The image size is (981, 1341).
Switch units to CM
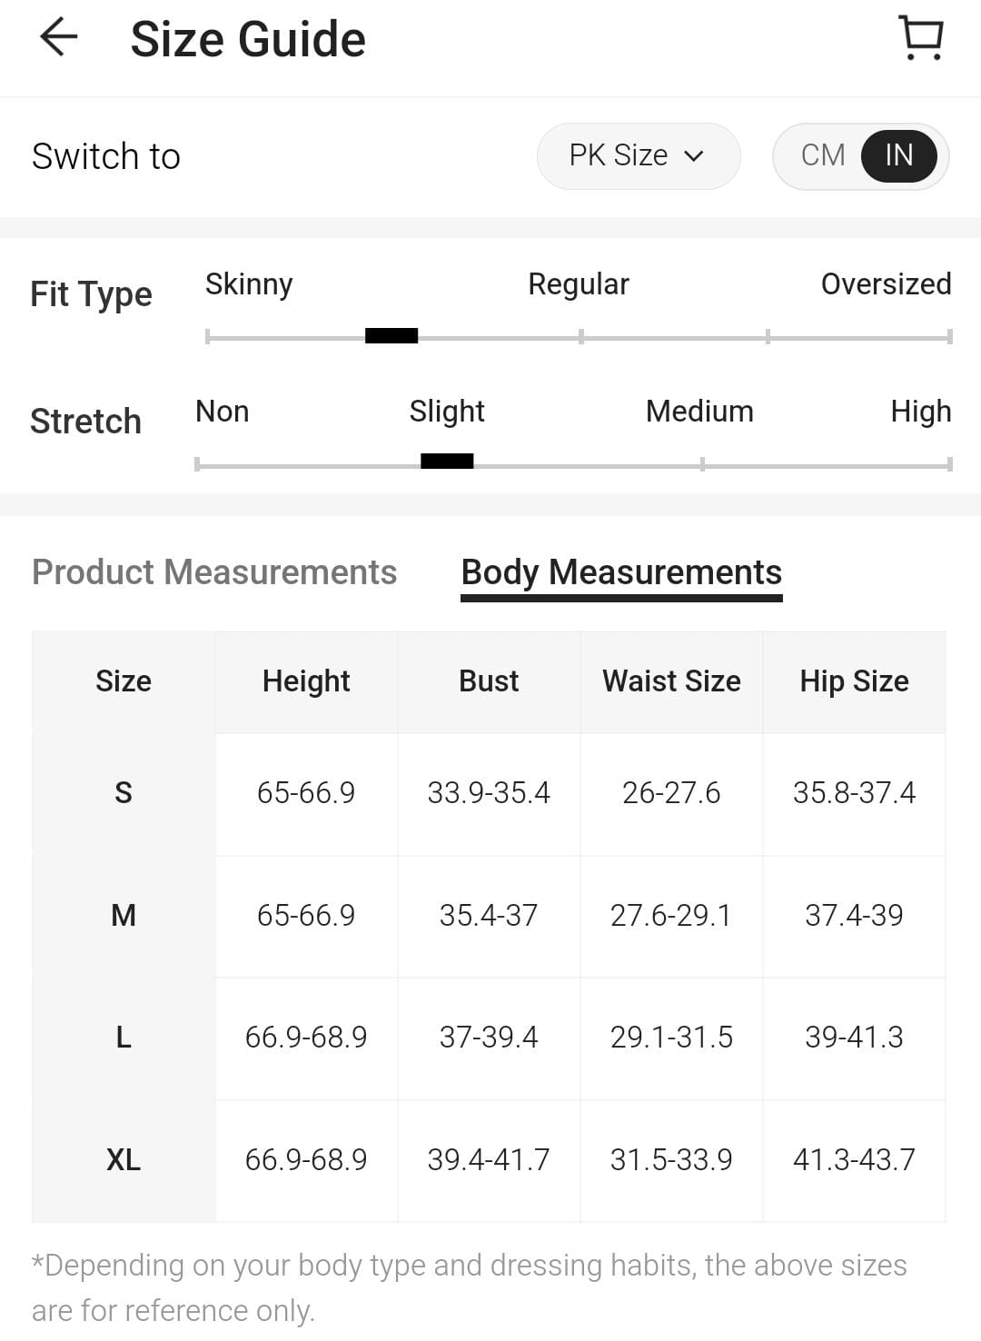click(x=823, y=155)
